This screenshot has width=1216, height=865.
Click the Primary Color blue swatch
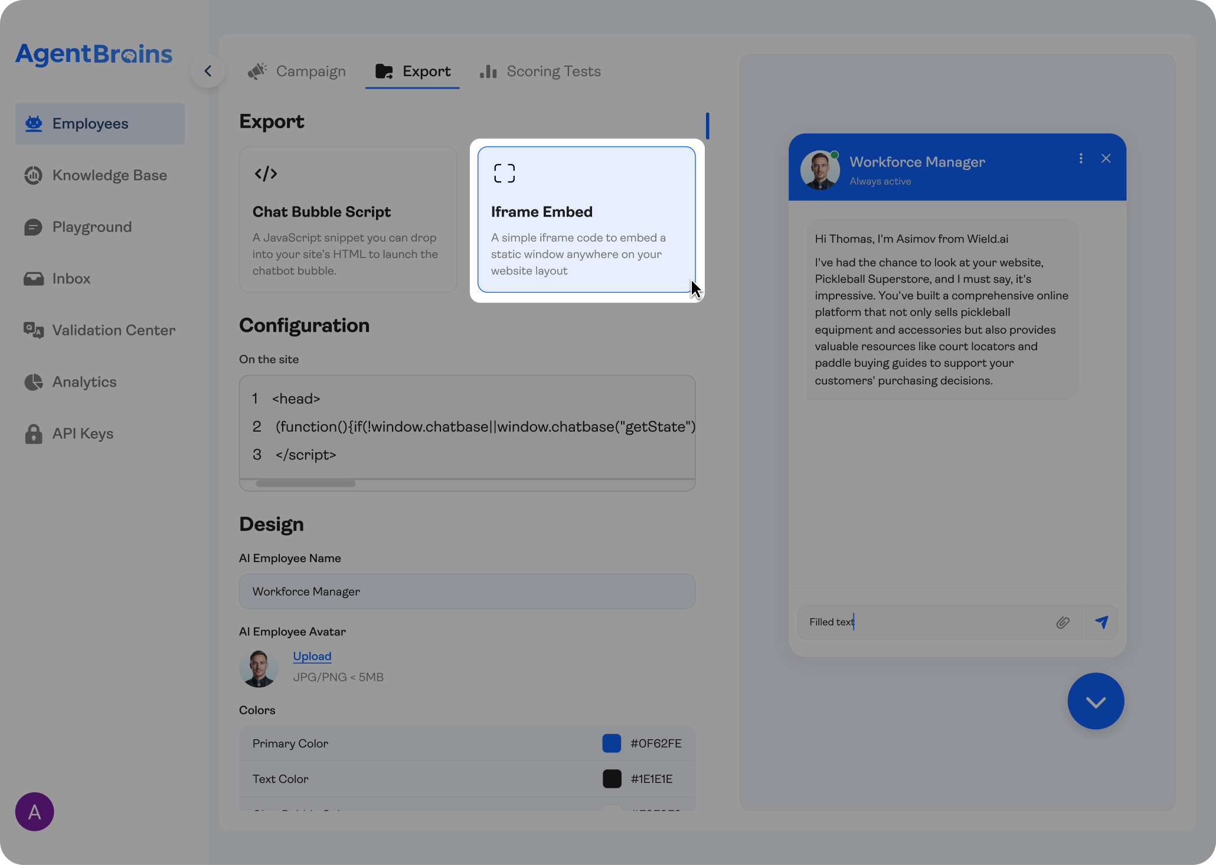coord(612,743)
